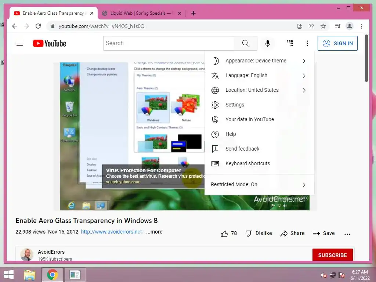Open Action Center flag icon
This screenshot has width=376, height=282.
341,275
